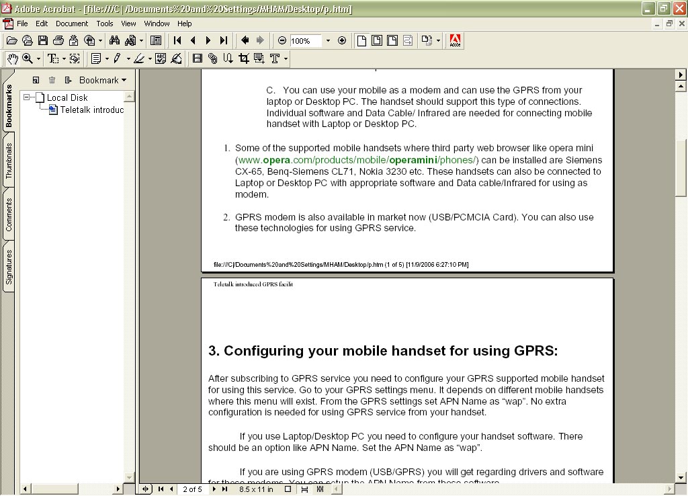Image resolution: width=688 pixels, height=496 pixels.
Task: Go to the last page with top toolbar button
Action: coord(224,41)
